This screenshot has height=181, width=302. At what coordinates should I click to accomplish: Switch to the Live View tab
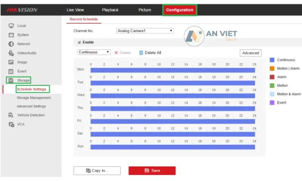point(75,10)
